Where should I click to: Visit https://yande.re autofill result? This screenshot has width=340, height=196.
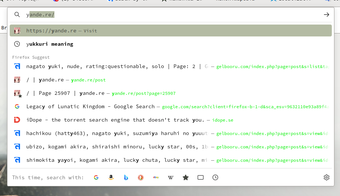tap(171, 30)
